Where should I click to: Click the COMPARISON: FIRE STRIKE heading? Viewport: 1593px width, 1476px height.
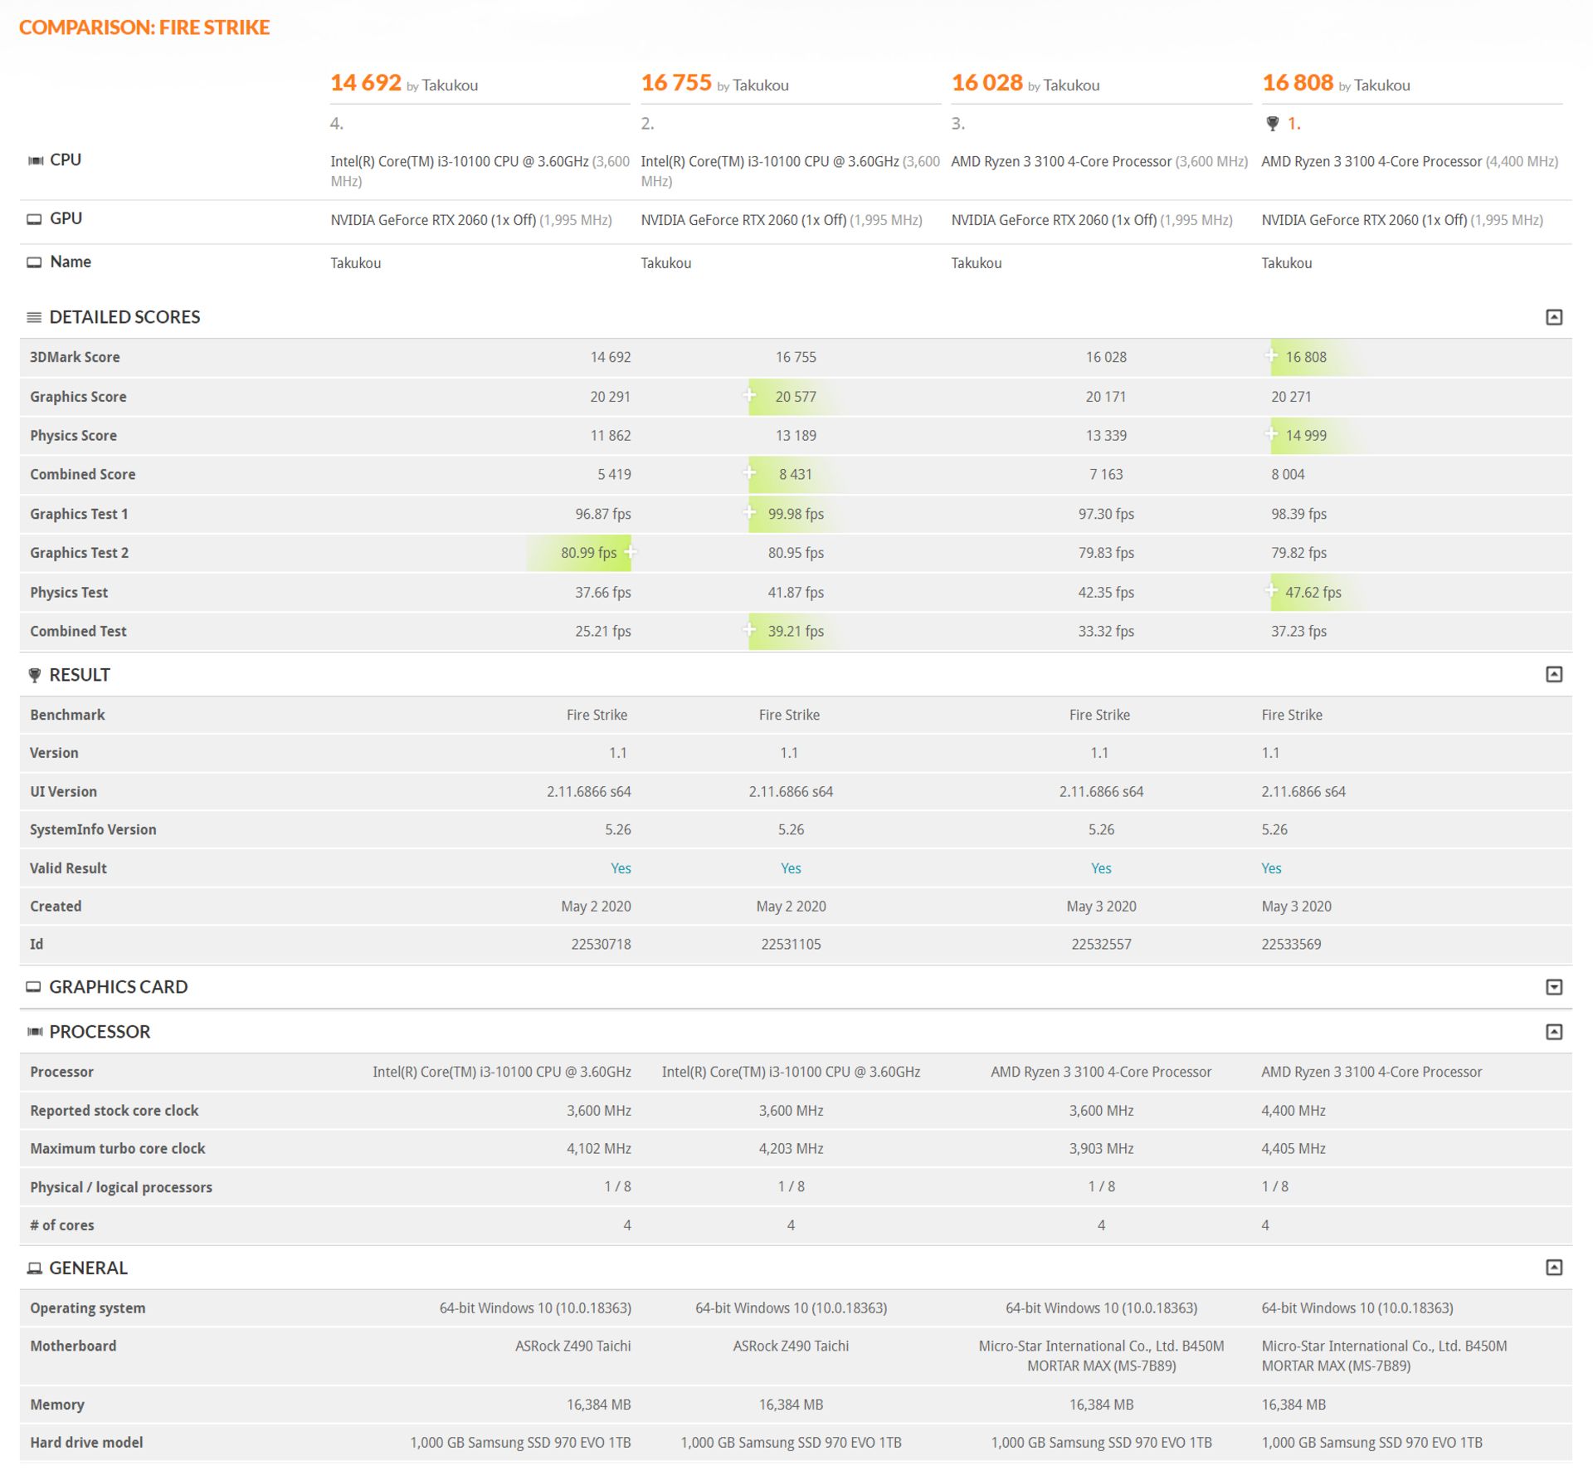pos(145,27)
